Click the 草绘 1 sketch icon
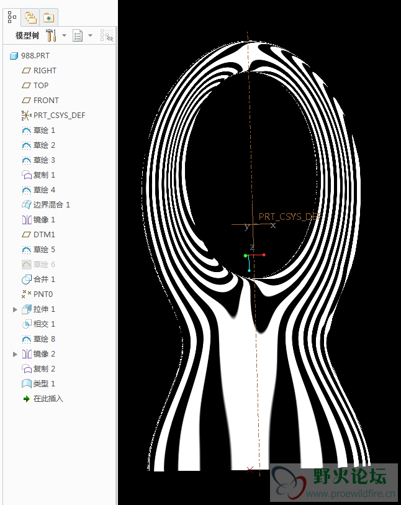 point(27,130)
